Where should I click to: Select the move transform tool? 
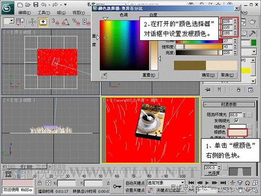coord(32,22)
